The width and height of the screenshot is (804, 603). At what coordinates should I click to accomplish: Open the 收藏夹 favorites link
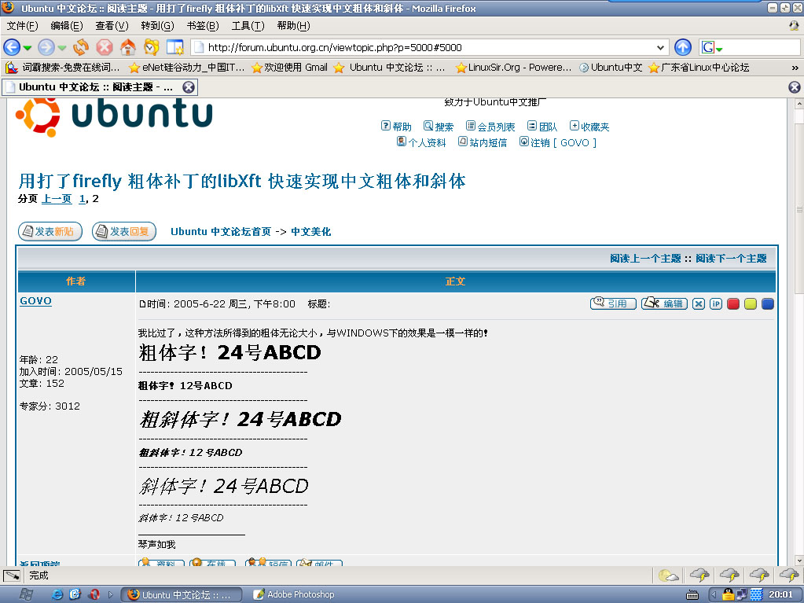point(589,126)
